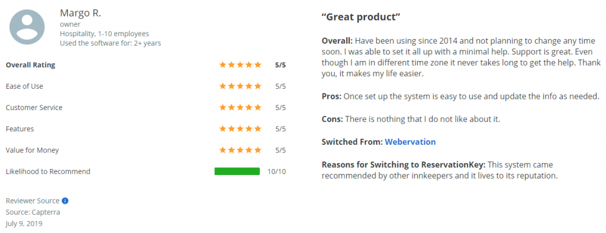Image resolution: width=606 pixels, height=233 pixels.
Task: Click the 10/10 recommend score
Action: coord(277,171)
